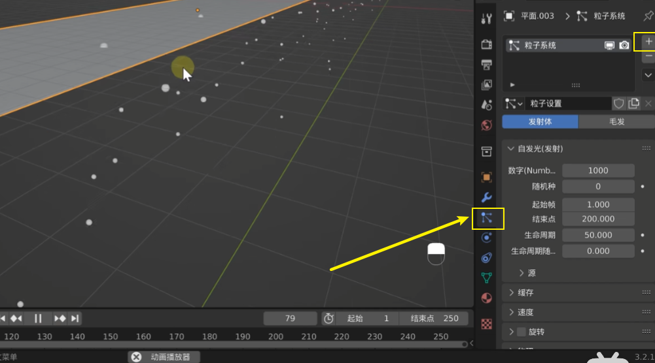Edit the 起始帧 1.000 field
655x363 pixels.
(598, 204)
